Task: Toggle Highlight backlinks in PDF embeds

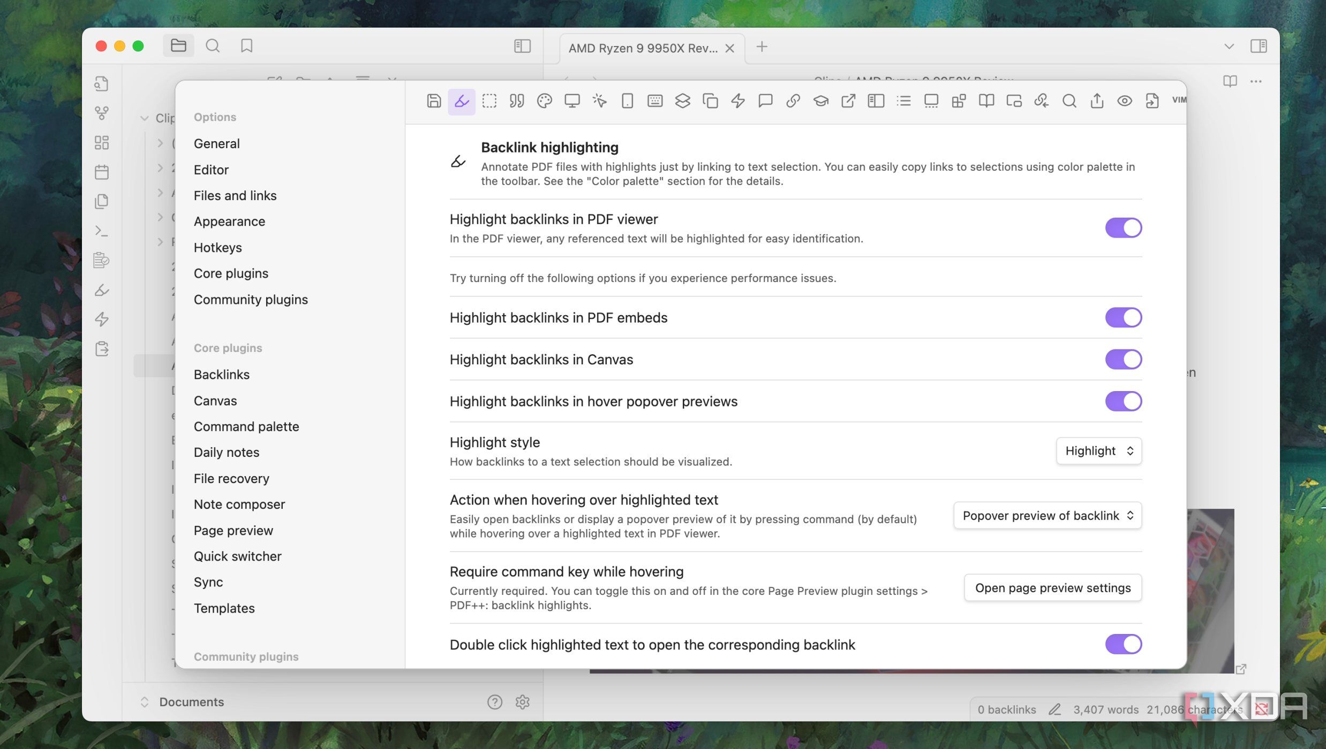Action: 1124,318
